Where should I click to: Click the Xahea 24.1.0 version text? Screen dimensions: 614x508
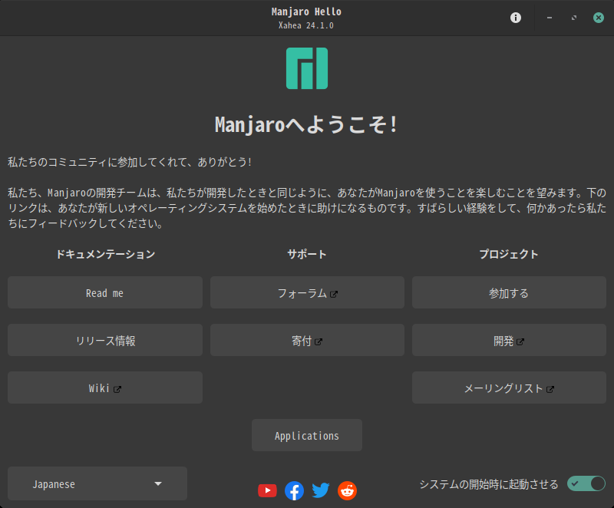coord(306,25)
